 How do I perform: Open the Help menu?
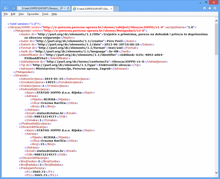coord(54,14)
